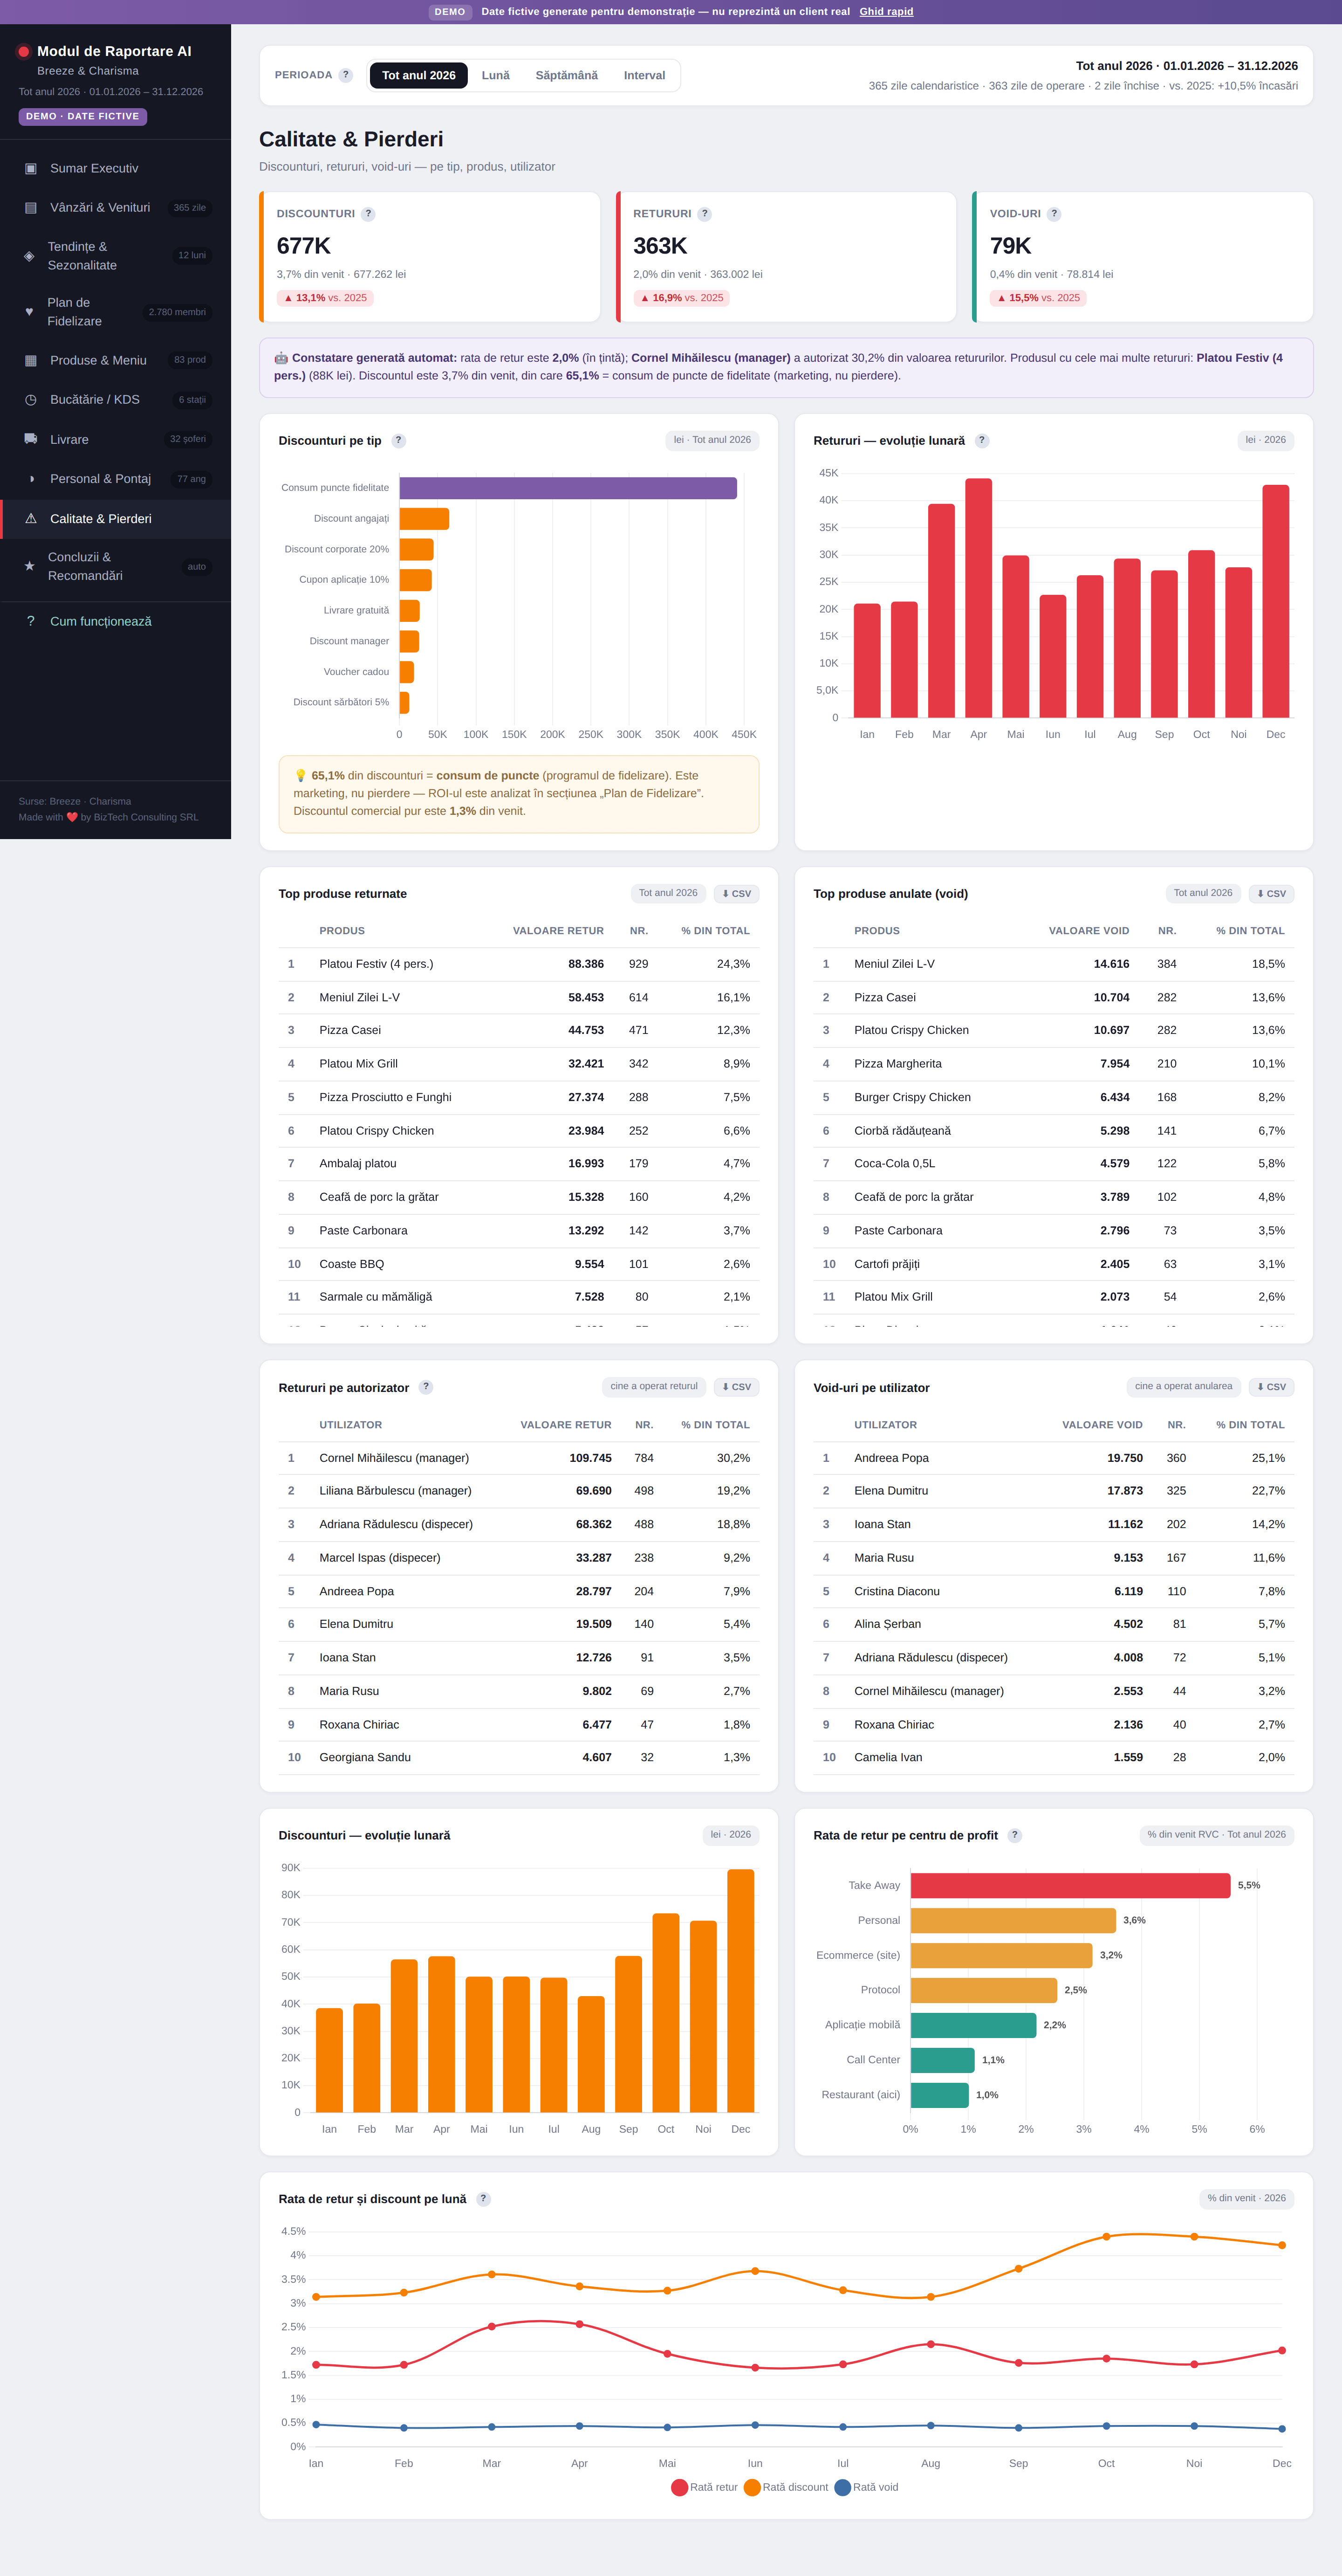This screenshot has height=2576, width=1342.
Task: Click Coca-Cola 0,5L in void products table
Action: [894, 1164]
